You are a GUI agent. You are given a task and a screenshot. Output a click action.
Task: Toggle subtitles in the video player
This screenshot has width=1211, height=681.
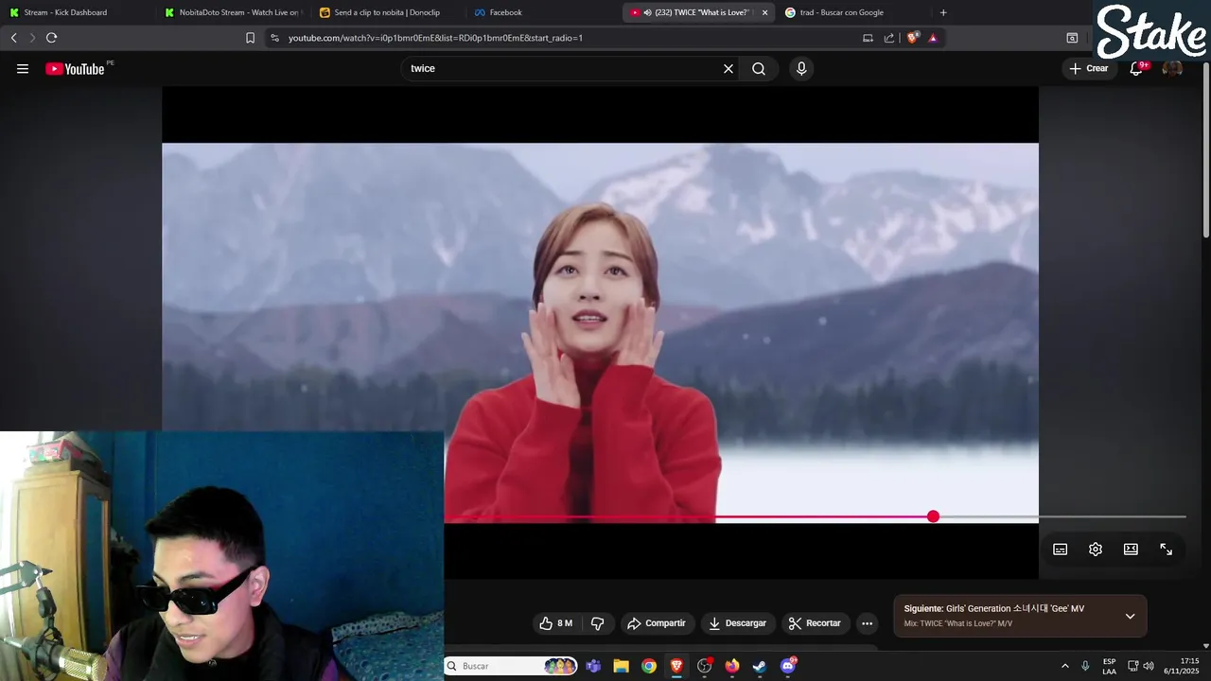pyautogui.click(x=1061, y=550)
